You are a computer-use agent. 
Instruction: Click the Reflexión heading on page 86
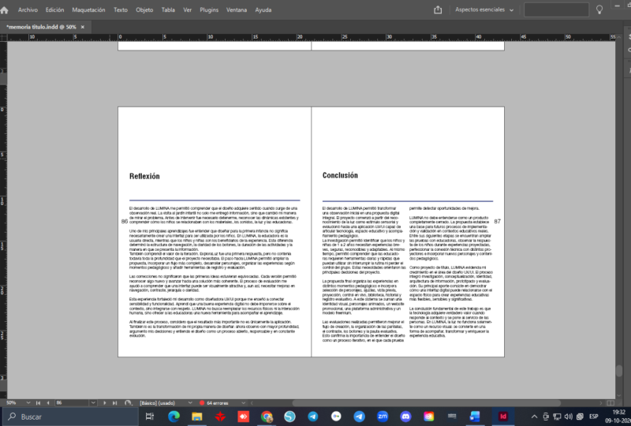click(x=144, y=176)
